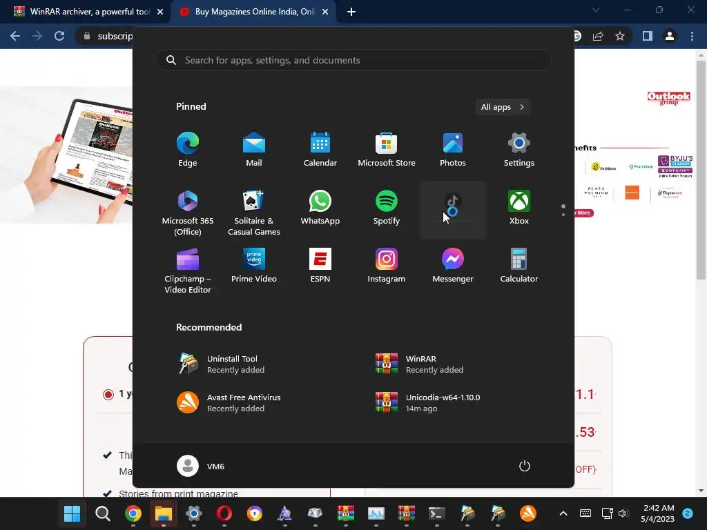Launch WhatsApp from Start menu
Viewport: 707px width, 530px height.
click(x=320, y=208)
